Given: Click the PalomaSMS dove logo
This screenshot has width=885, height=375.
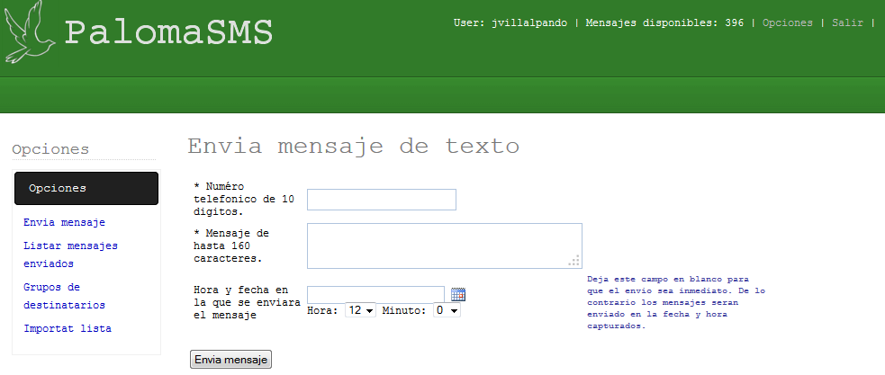Looking at the screenshot, I should 30,31.
